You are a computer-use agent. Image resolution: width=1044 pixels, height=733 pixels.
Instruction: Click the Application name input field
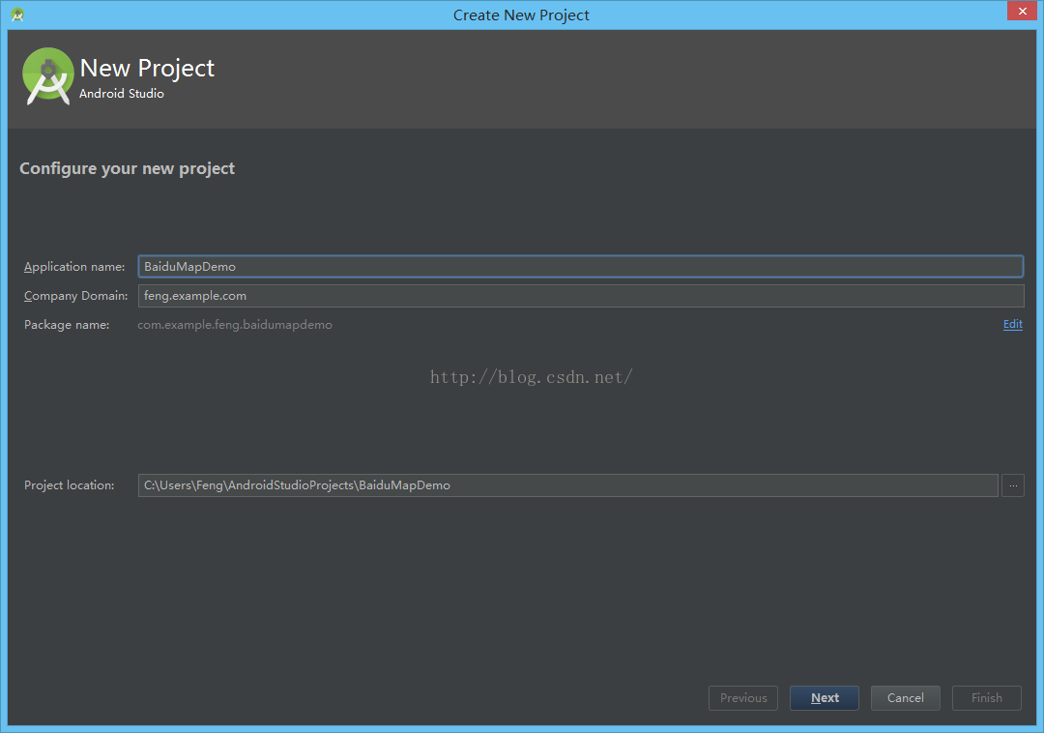580,266
